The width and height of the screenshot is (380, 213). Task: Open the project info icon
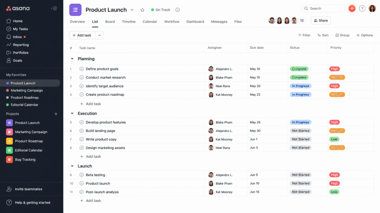[178, 10]
